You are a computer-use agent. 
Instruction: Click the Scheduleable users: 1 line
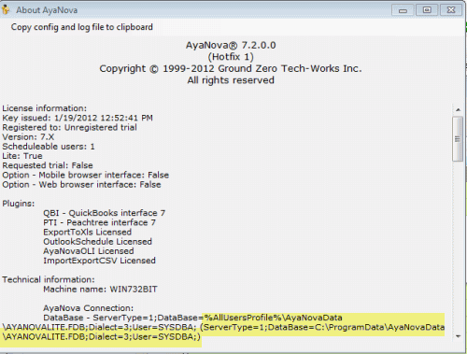pyautogui.click(x=49, y=147)
